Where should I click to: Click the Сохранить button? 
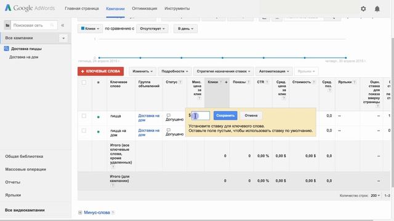tap(225, 115)
